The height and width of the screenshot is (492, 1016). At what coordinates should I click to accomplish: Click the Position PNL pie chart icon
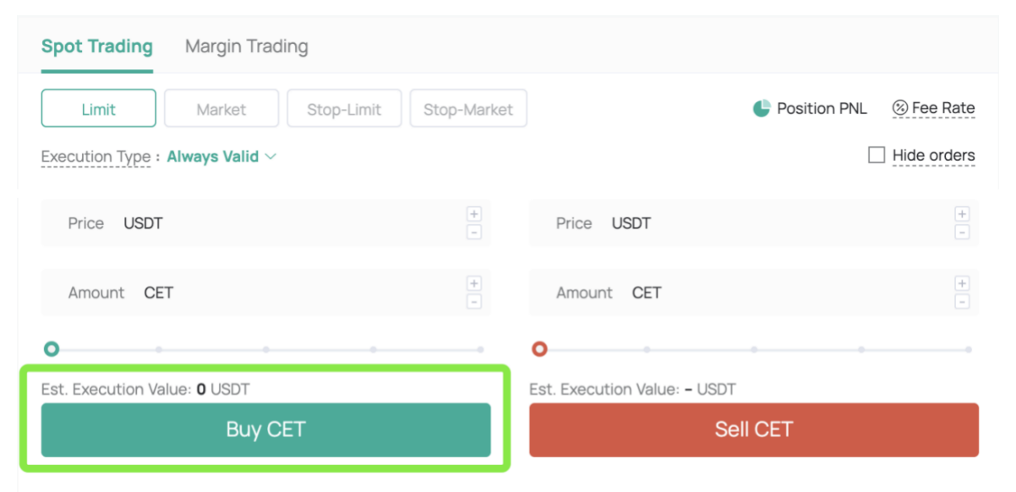(762, 108)
